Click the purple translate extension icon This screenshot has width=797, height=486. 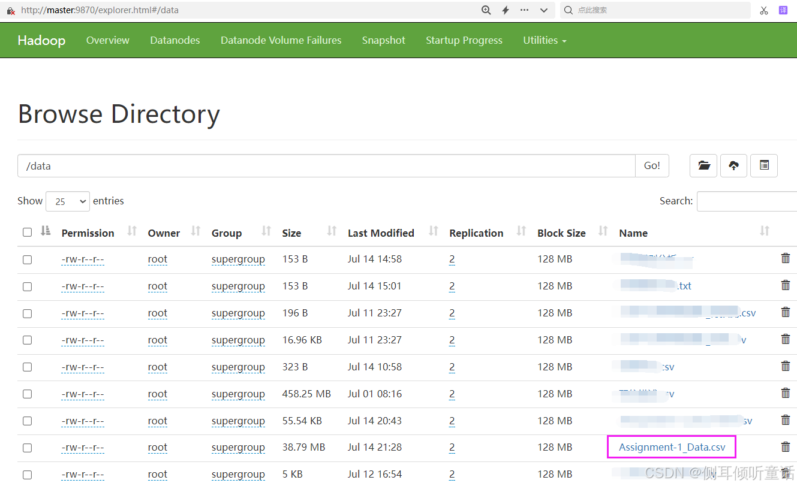click(783, 10)
